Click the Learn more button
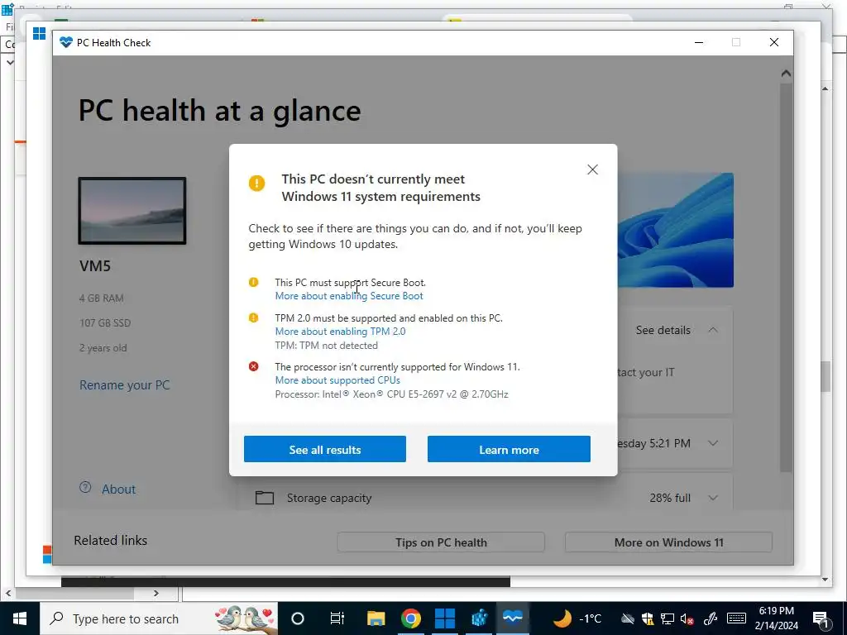The width and height of the screenshot is (847, 635). coord(509,449)
